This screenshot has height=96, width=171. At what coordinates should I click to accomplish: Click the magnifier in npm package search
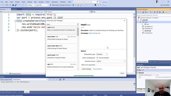click(78, 24)
